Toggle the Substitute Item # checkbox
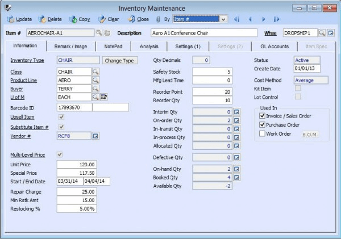341x239 pixels. point(61,127)
